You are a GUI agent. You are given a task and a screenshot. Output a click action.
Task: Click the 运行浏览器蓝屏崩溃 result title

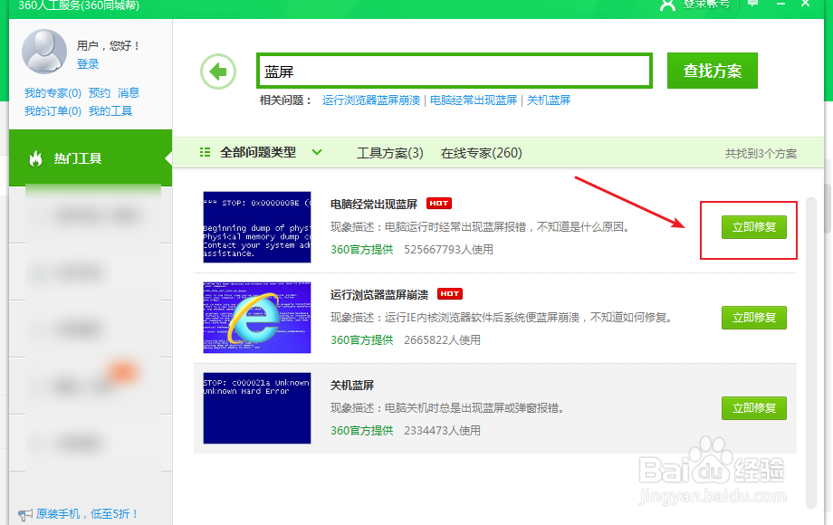point(378,294)
